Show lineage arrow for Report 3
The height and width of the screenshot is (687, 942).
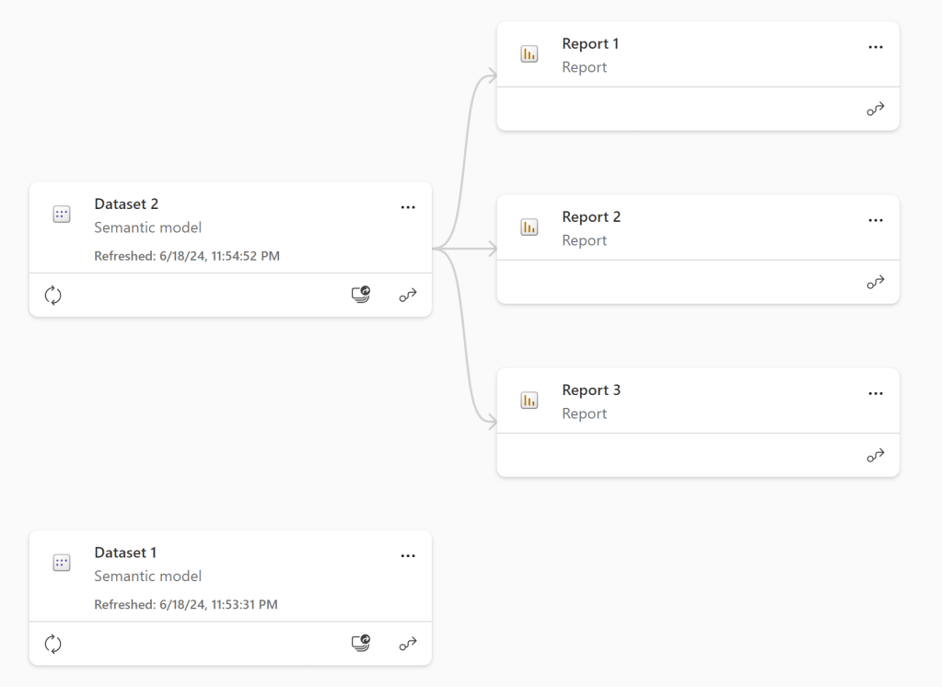coord(875,455)
